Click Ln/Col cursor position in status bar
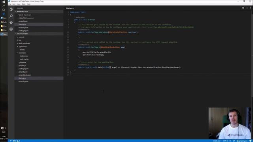Viewport: 253px width, 142px height. [217, 141]
